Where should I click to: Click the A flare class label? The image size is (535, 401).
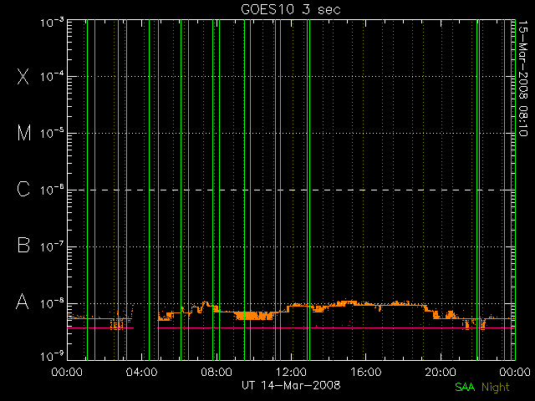tap(23, 301)
